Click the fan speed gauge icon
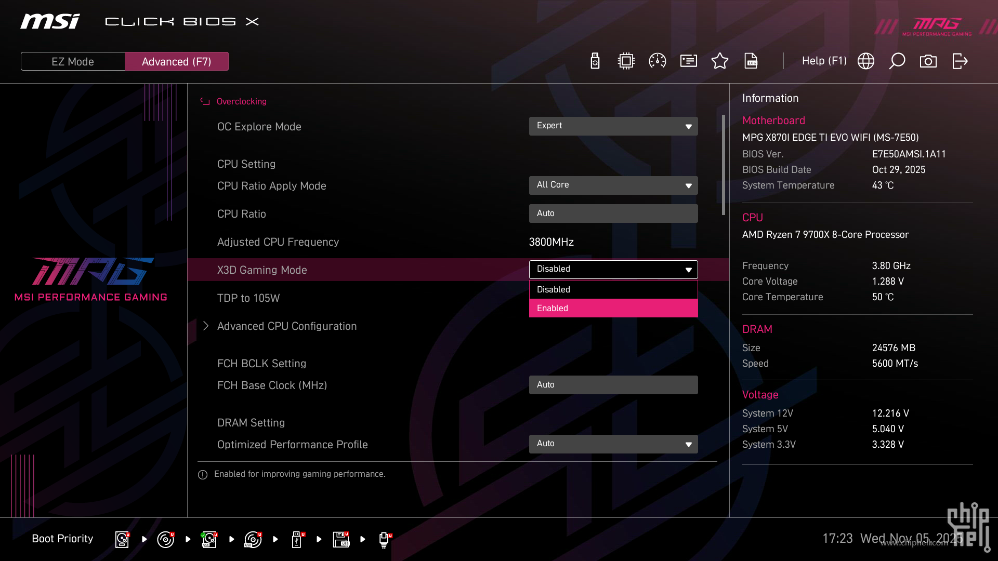Viewport: 998px width, 561px height. click(x=657, y=61)
